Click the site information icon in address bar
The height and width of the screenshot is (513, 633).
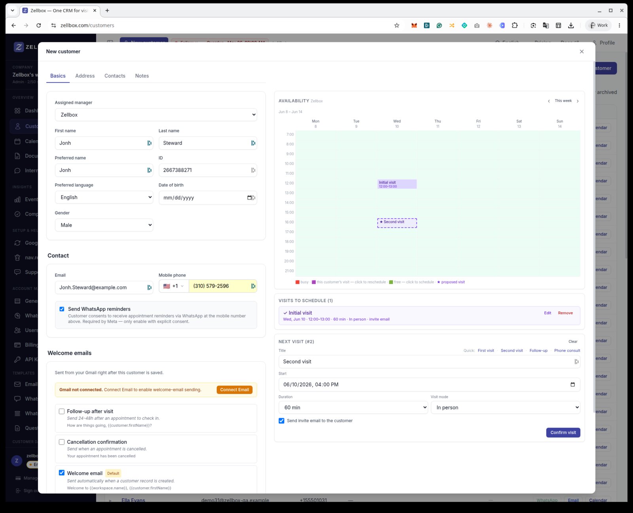(53, 25)
